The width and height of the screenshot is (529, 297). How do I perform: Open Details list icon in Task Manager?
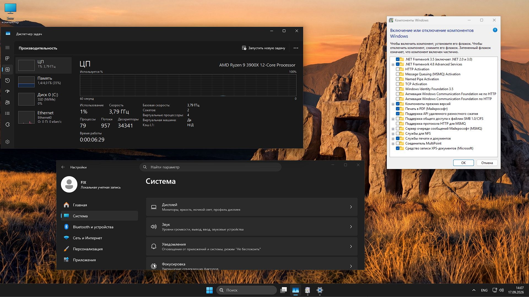(7, 113)
